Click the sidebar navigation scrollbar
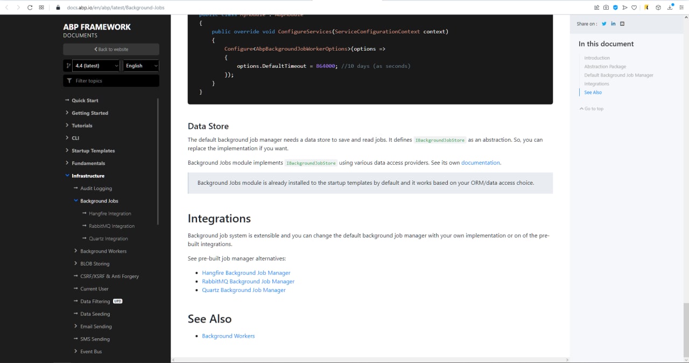The height and width of the screenshot is (363, 689). pos(158,161)
